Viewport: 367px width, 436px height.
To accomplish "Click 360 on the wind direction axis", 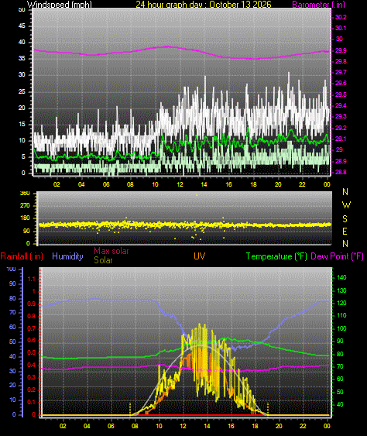I will [x=25, y=194].
